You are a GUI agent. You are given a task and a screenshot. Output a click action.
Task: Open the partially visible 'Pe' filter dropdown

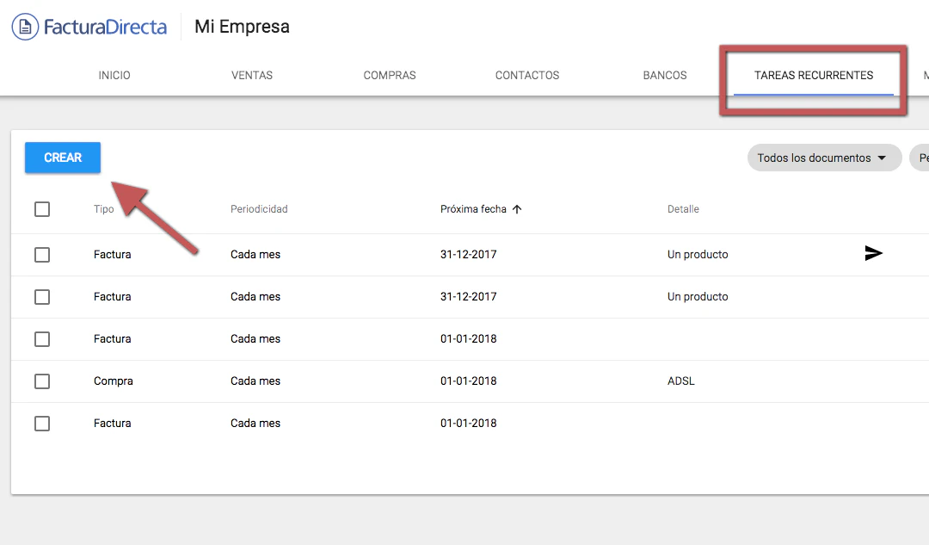(x=920, y=158)
